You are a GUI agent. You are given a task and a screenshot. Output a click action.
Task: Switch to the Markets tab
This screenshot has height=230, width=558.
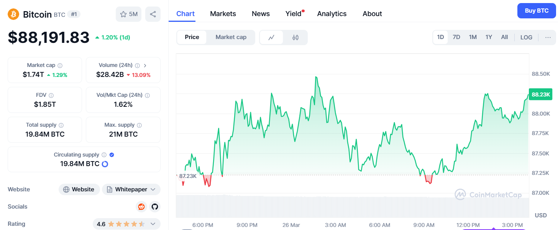[x=223, y=14]
